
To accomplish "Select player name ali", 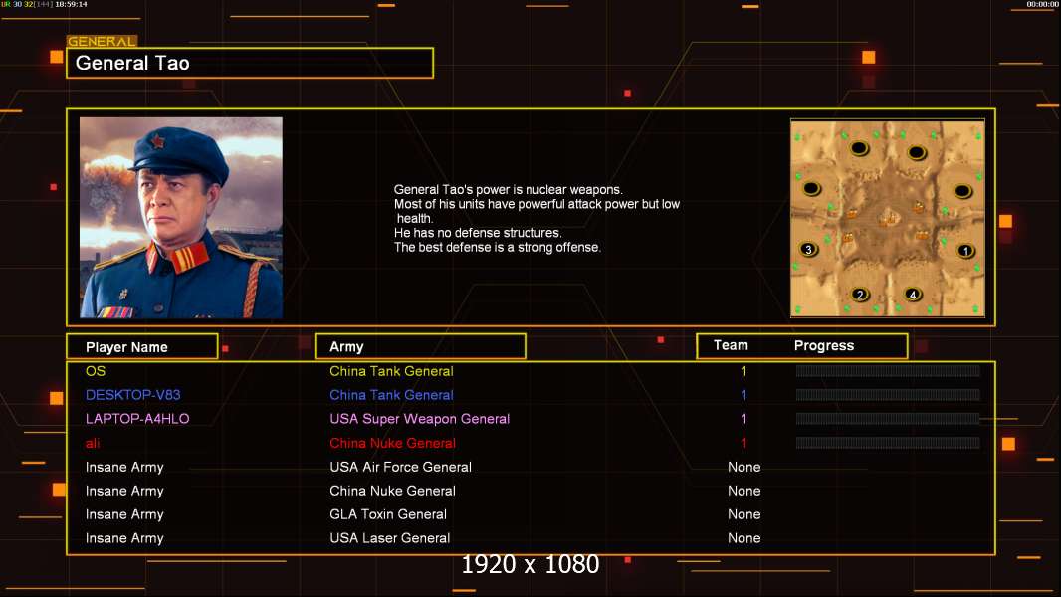I will click(x=93, y=443).
